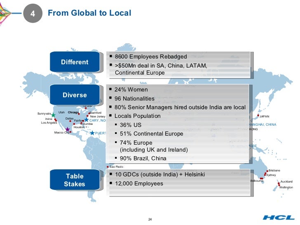Click the Auckland map label
This screenshot has height=225, width=300.
(286, 181)
